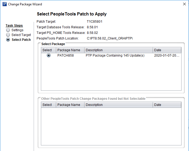Click the Select Patch step label
This screenshot has height=151, width=189.
coord(21,40)
